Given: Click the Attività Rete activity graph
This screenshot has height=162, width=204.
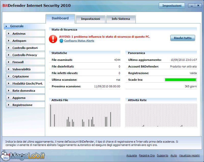Looking at the screenshot, I should coord(161,115).
